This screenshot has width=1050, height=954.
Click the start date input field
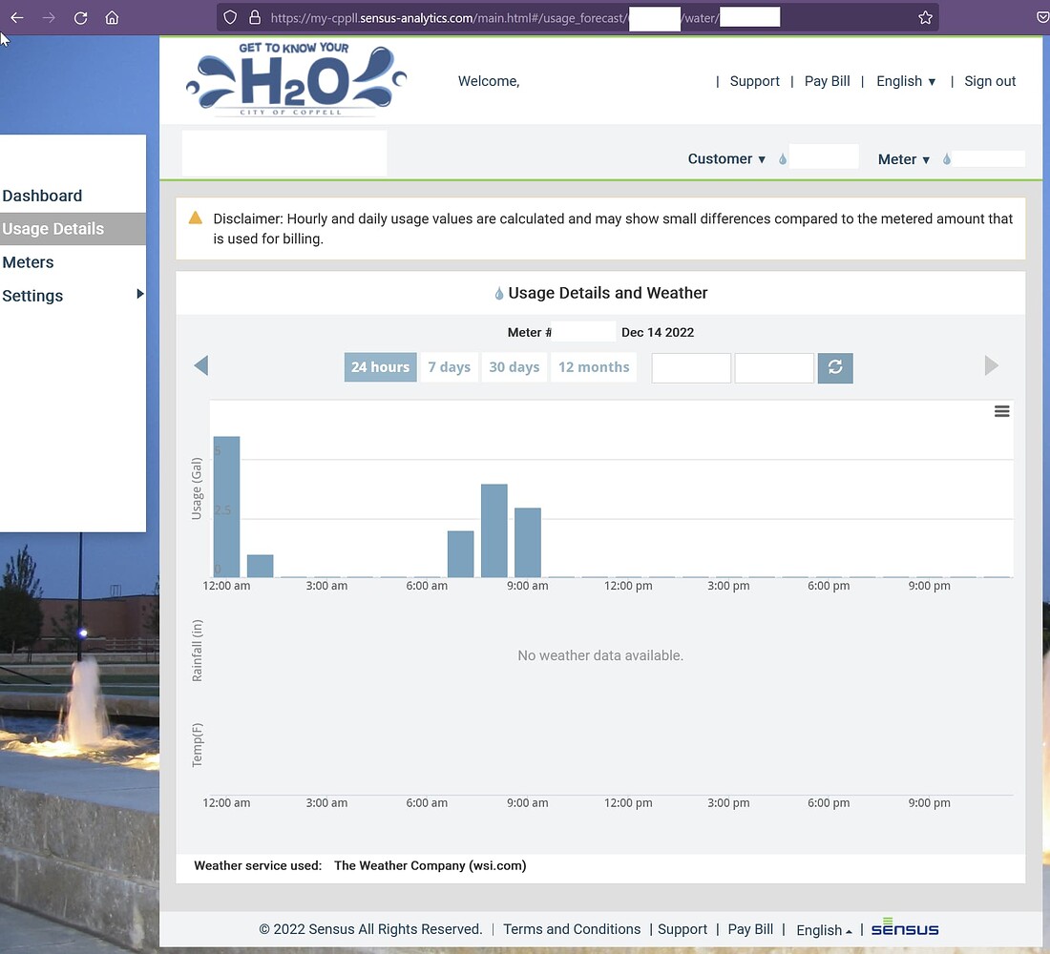[690, 367]
